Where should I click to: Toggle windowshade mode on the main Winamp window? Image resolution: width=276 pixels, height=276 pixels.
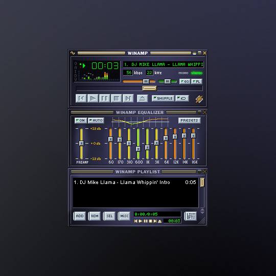pyautogui.click(x=199, y=53)
